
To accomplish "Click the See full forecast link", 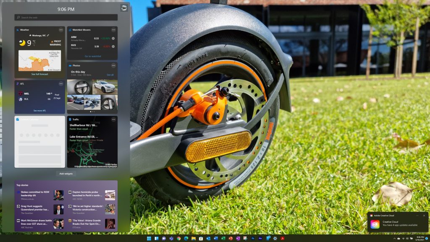I will tap(40, 74).
